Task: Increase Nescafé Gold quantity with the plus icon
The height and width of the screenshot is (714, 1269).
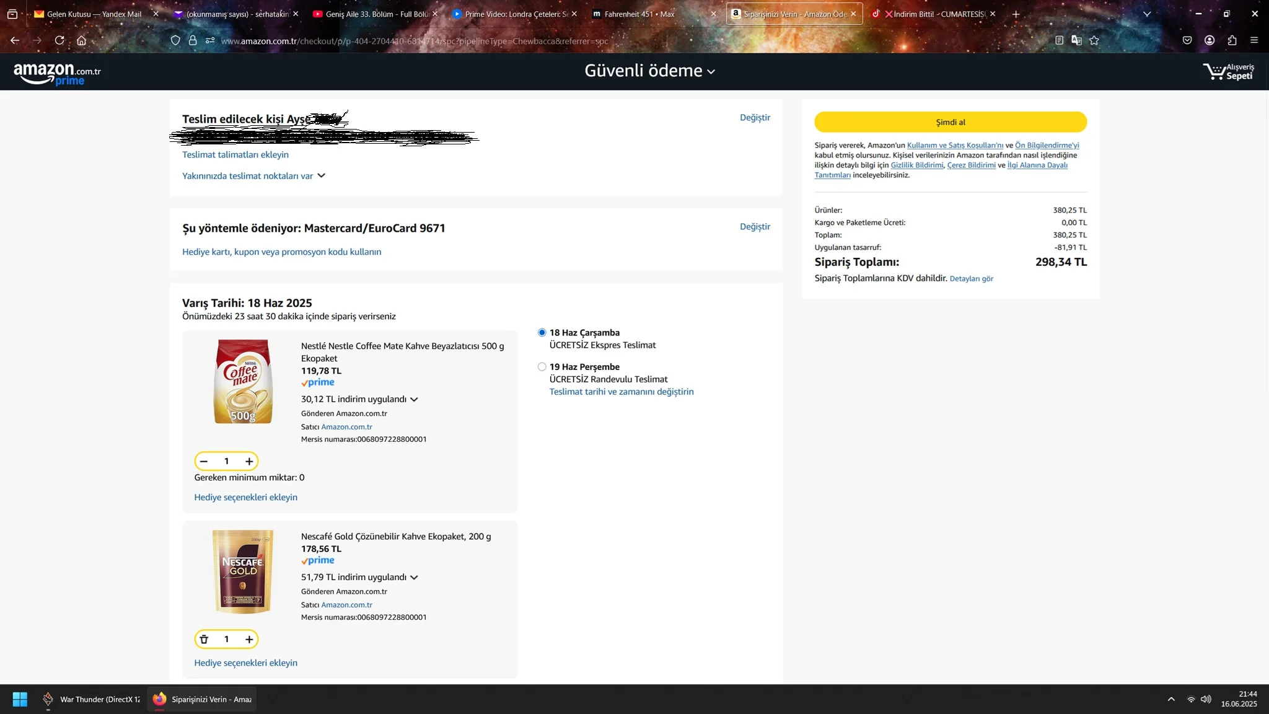Action: coord(249,639)
